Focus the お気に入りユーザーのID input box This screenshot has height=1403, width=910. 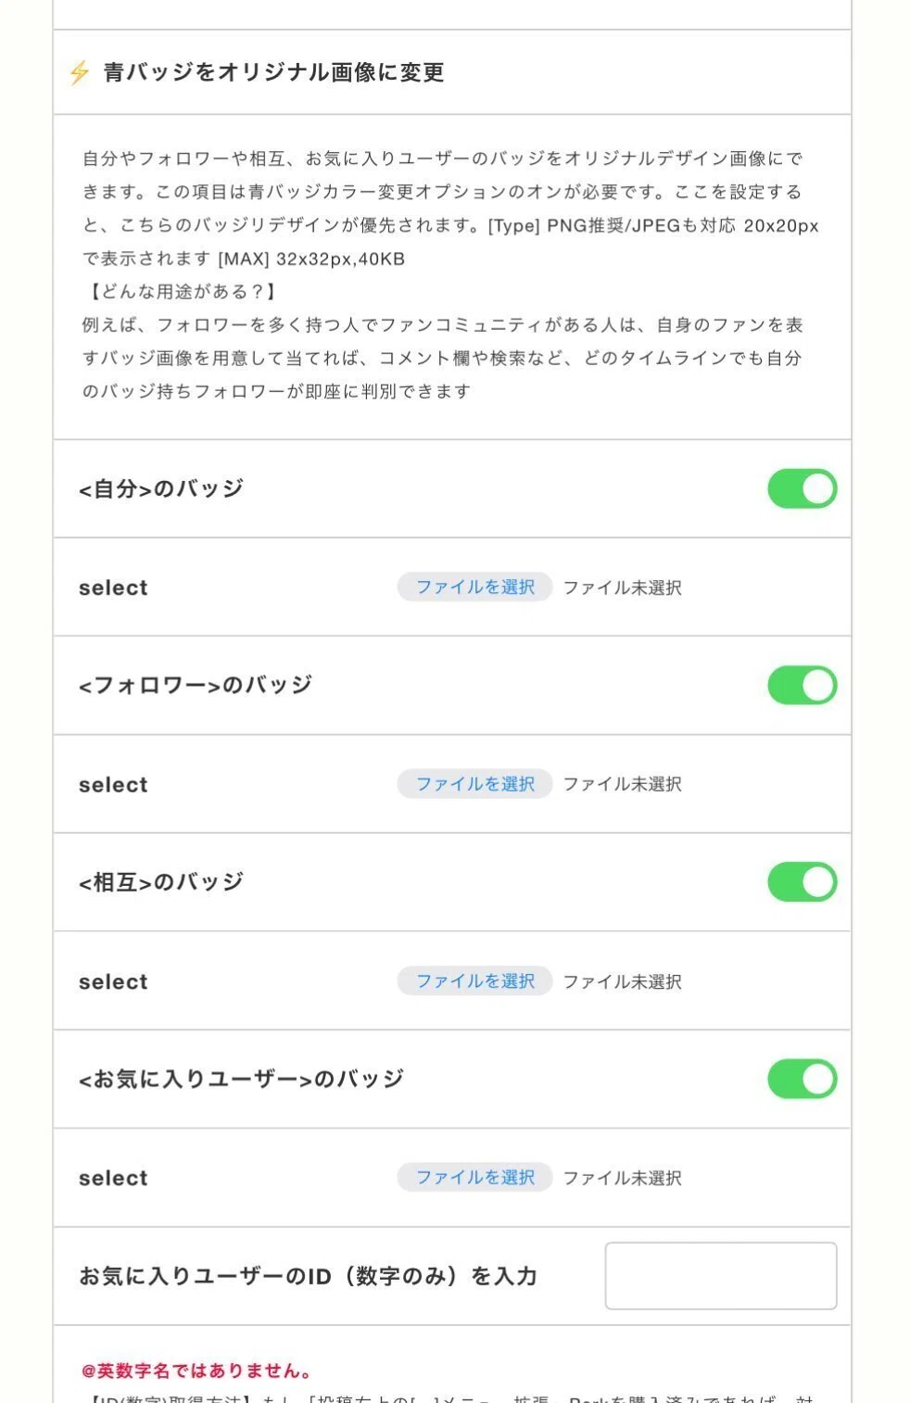tap(721, 1276)
